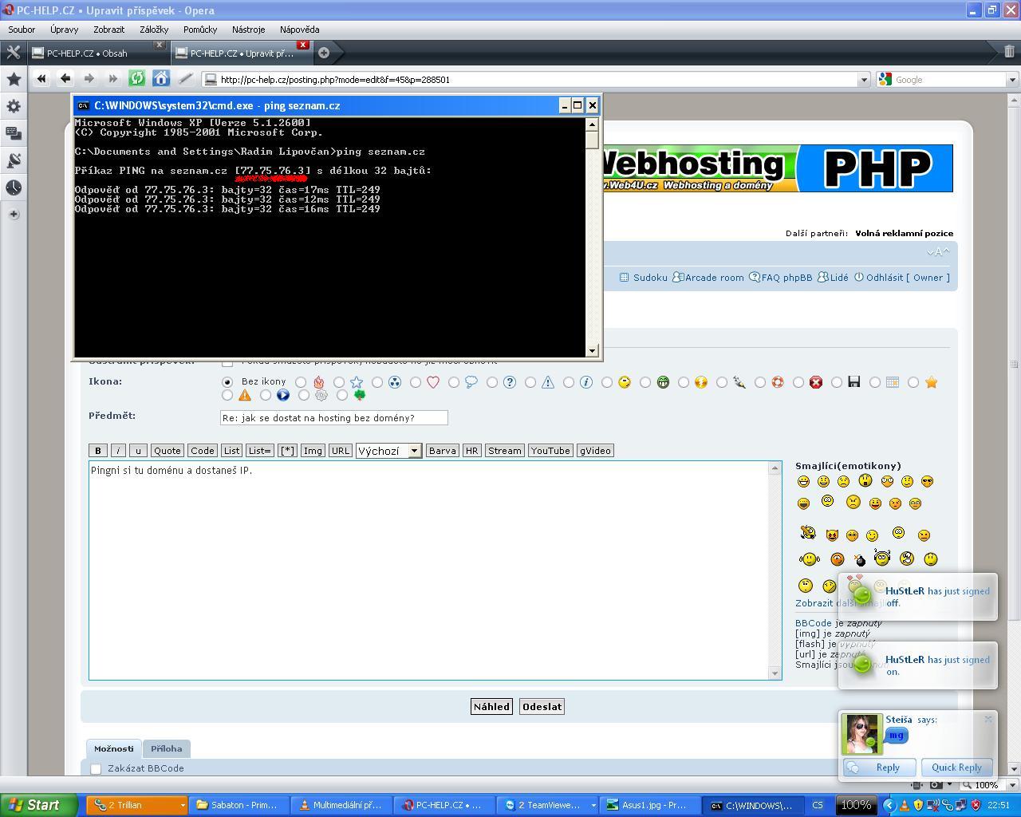Submit the post with Odeslat
The width and height of the screenshot is (1021, 817).
pos(542,706)
